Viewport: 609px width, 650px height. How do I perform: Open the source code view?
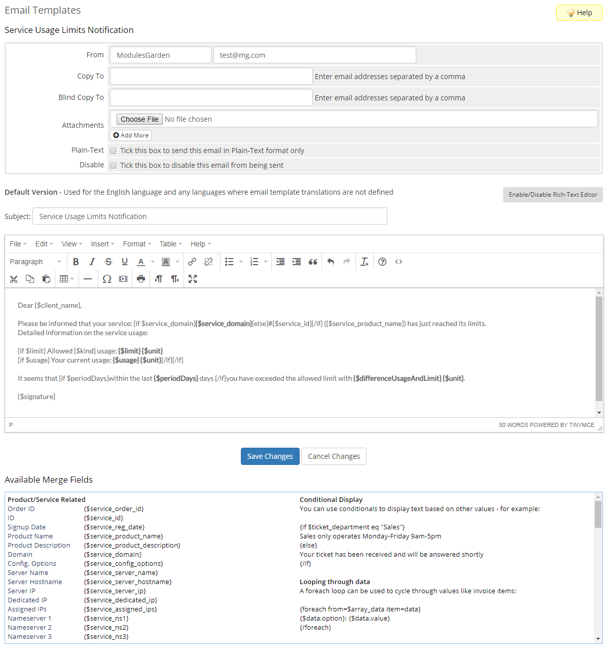pos(399,262)
